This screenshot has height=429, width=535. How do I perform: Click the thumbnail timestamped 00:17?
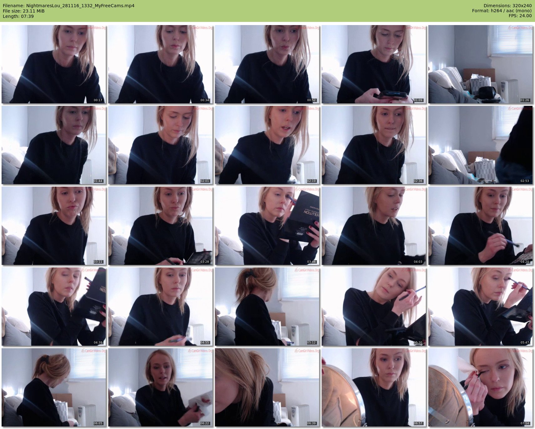coord(53,64)
